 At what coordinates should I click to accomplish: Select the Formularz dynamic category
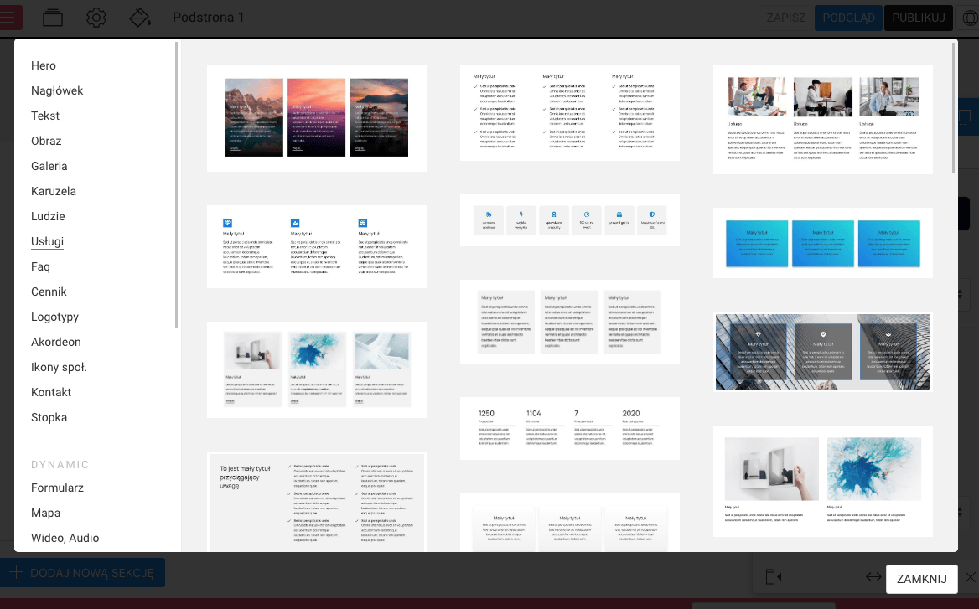pyautogui.click(x=57, y=488)
